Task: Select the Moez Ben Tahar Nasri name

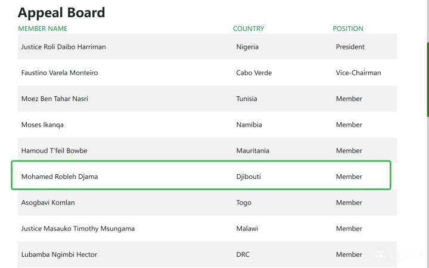Action: point(55,99)
